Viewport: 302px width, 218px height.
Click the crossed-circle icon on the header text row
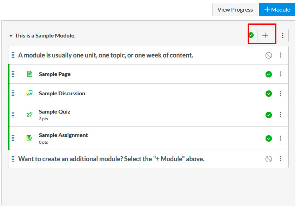tap(269, 55)
